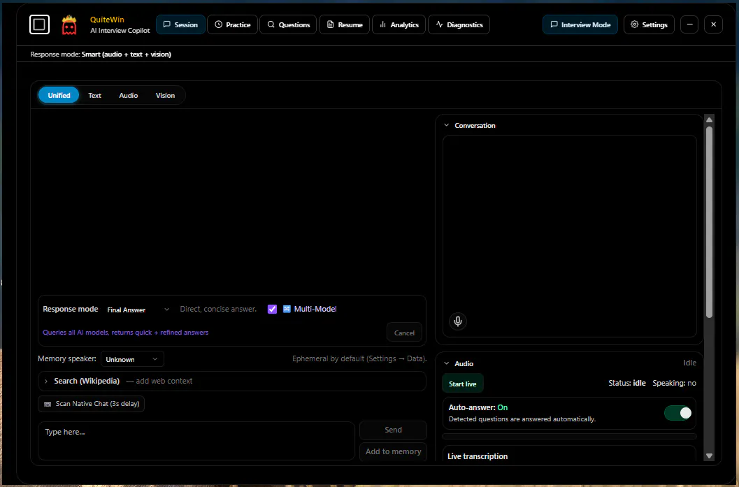Image resolution: width=739 pixels, height=487 pixels.
Task: Switch input view to Text
Action: tap(94, 95)
